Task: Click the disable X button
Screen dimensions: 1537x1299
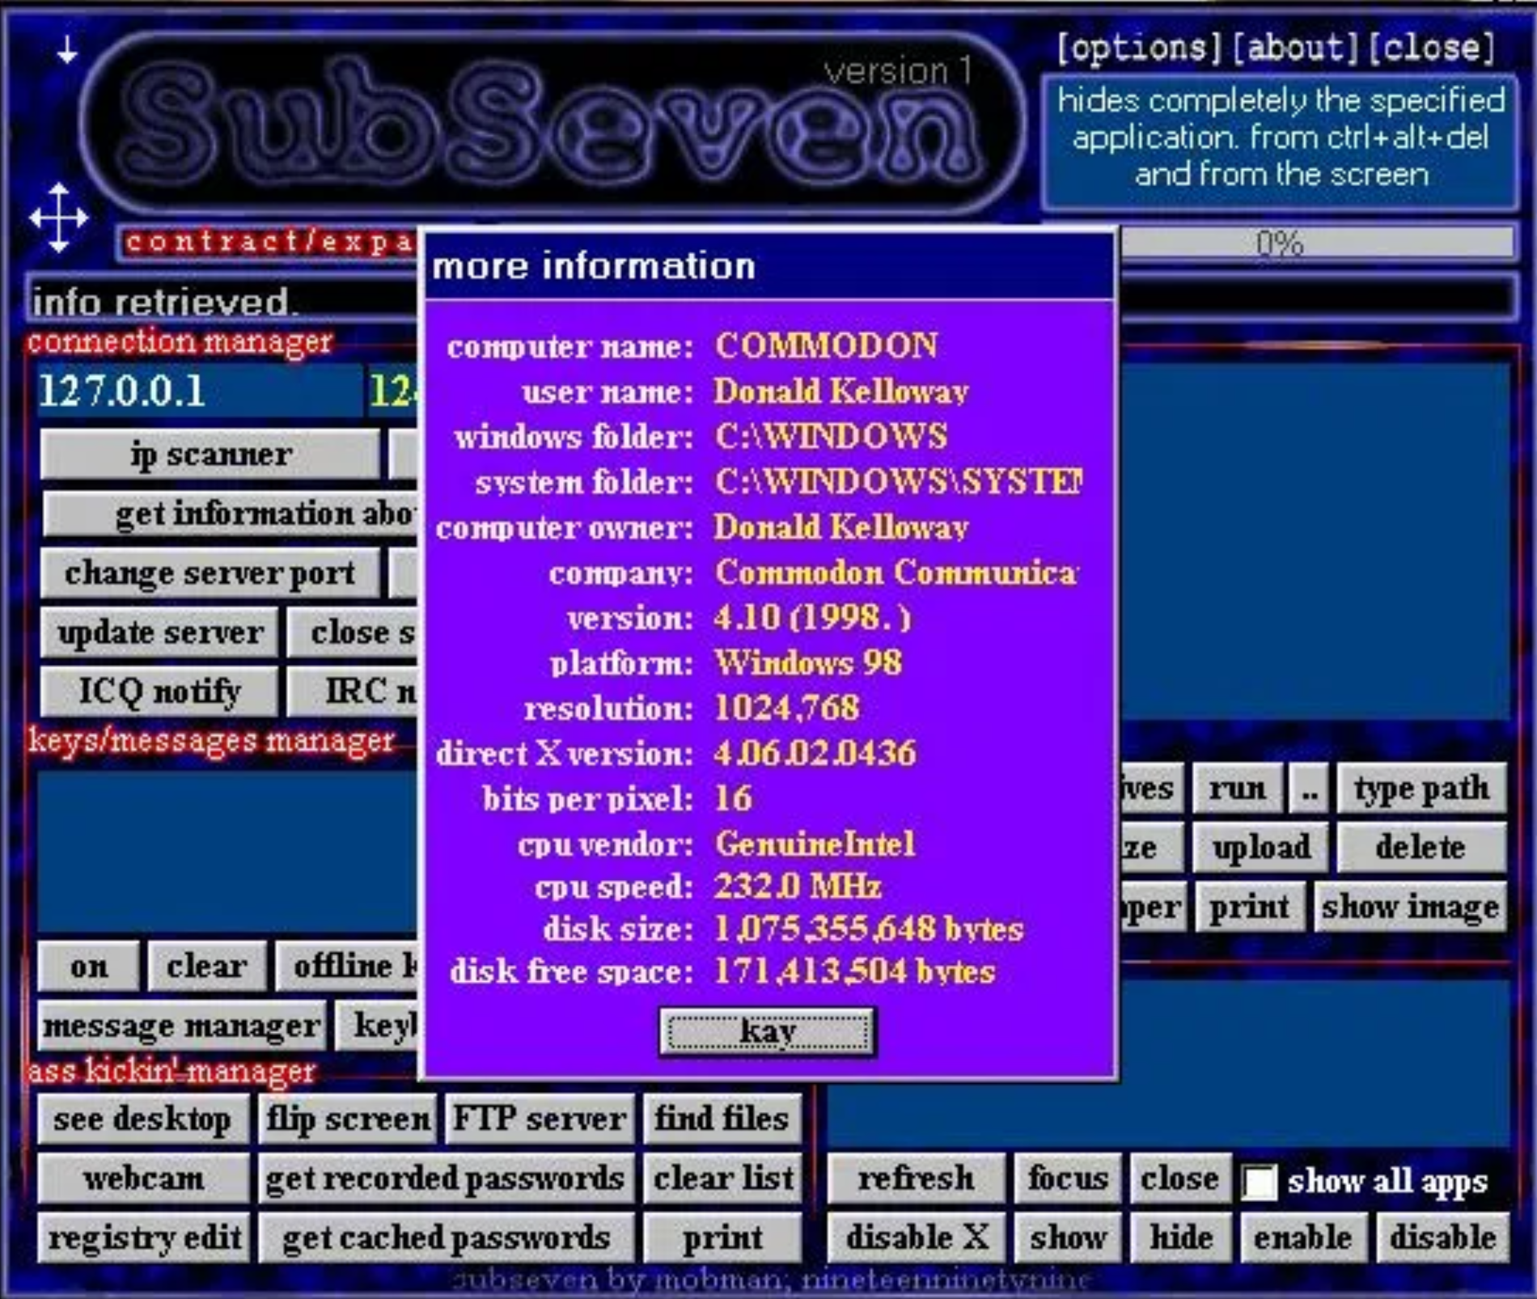Action: click(x=916, y=1238)
